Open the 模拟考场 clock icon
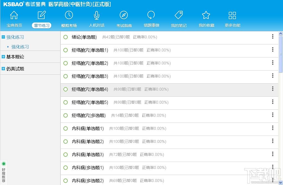The image size is (283, 185). click(69, 15)
